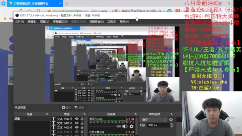Pop out the 来源 dock panel

84,114
